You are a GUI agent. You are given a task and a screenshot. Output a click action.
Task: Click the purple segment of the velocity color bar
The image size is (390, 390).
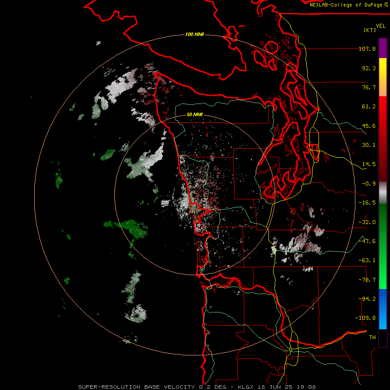click(383, 48)
